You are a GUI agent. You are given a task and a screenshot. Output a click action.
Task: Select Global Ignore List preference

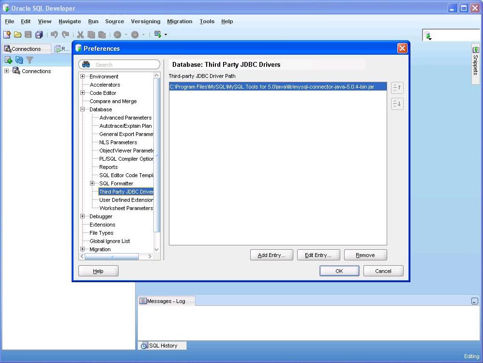tap(110, 241)
